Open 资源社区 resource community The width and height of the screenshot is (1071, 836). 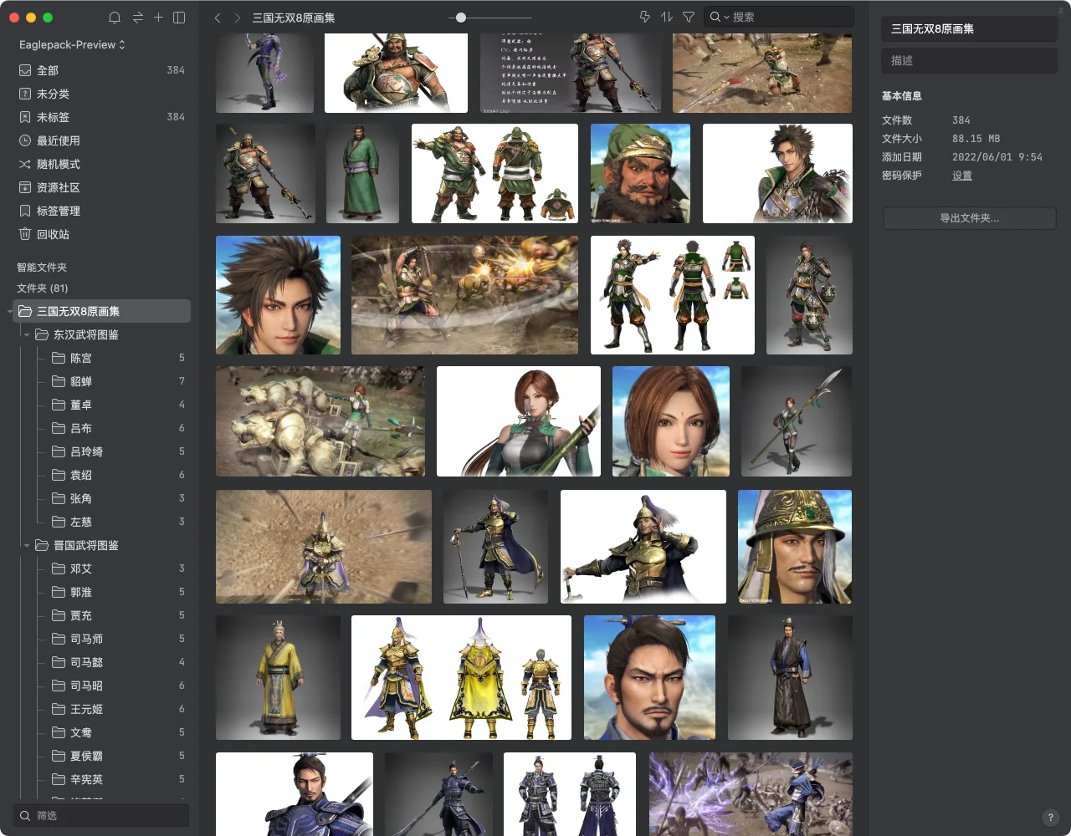click(102, 187)
